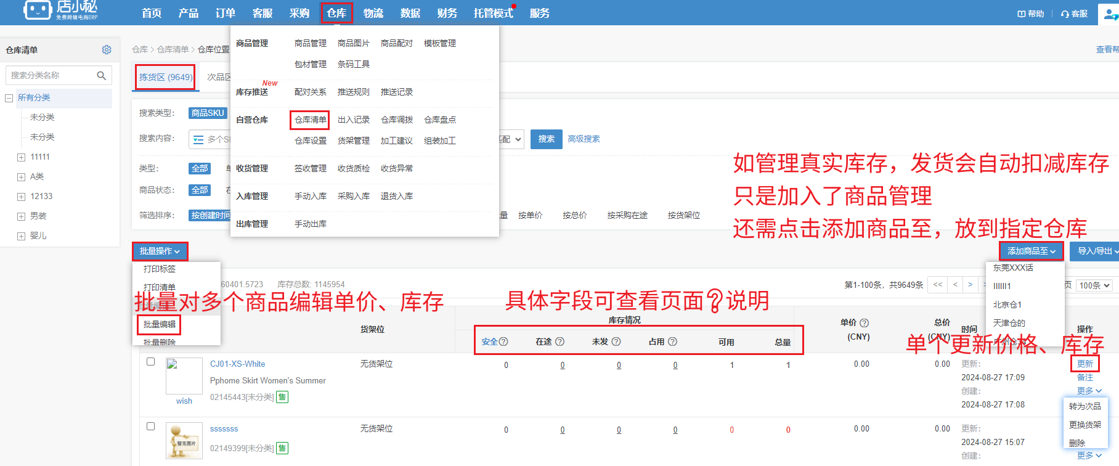Viewport: 1119px width, 466px height.
Task: Sort by 按创建时间
Action: click(210, 216)
